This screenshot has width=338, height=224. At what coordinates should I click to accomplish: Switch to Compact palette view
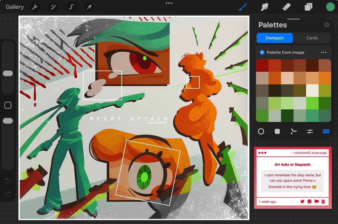275,38
